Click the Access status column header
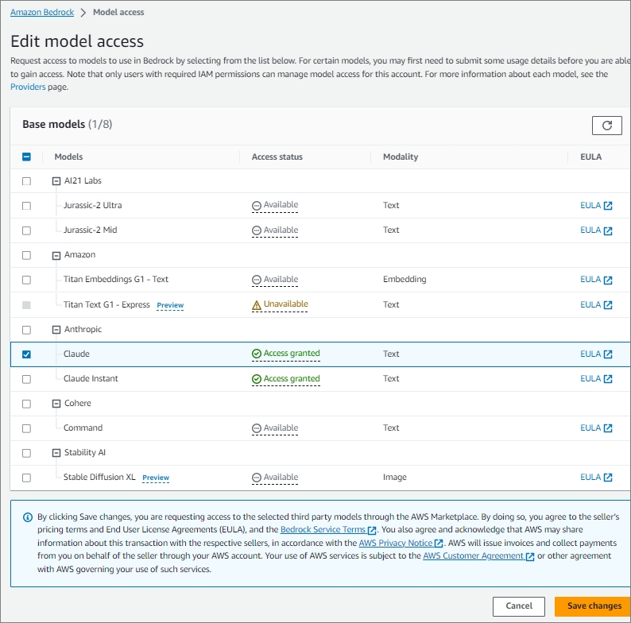This screenshot has height=623, width=631. pos(277,157)
